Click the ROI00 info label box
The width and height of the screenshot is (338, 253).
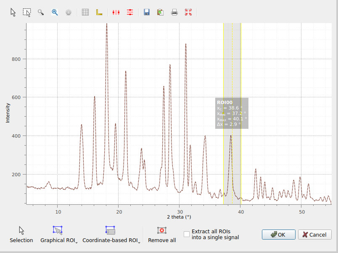click(232, 113)
